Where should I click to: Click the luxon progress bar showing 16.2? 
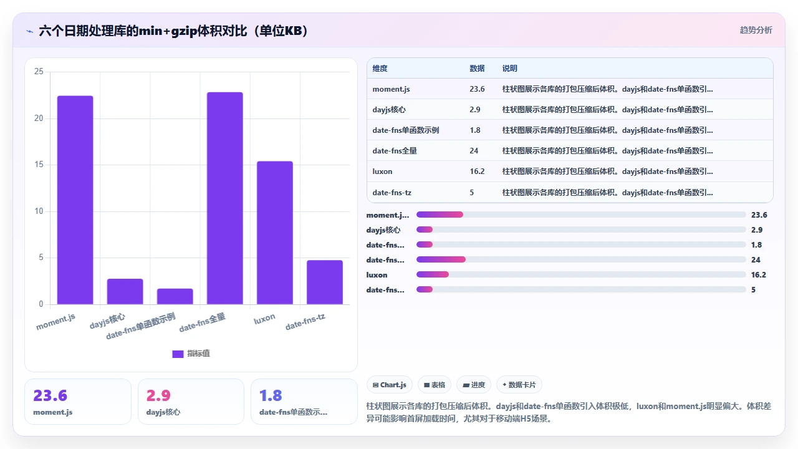click(581, 274)
